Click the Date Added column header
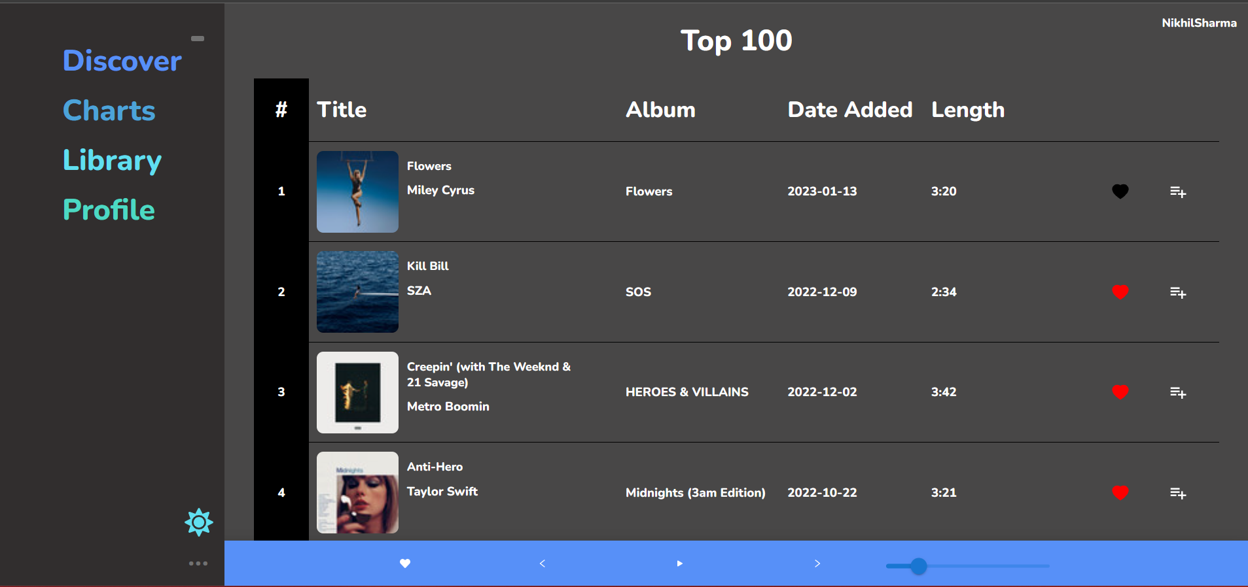1248x587 pixels. (850, 110)
